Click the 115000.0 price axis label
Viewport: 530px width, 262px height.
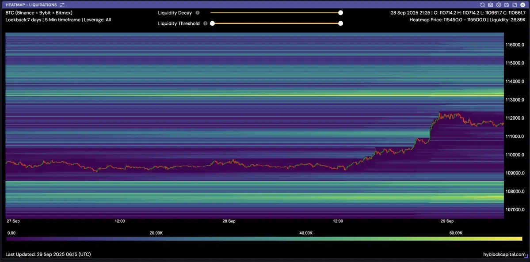tap(515, 63)
